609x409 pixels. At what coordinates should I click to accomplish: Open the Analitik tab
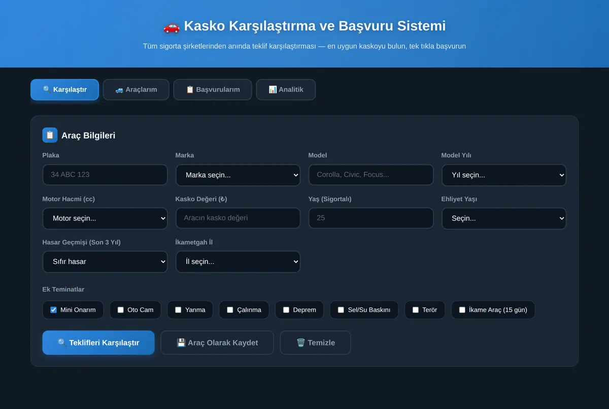tap(286, 89)
